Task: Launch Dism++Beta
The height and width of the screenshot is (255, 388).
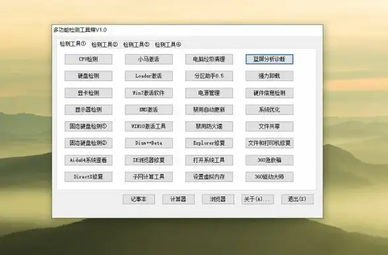Action: (x=148, y=143)
